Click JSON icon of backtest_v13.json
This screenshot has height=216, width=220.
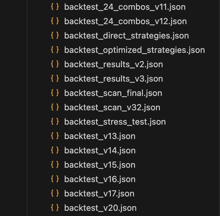point(55,136)
